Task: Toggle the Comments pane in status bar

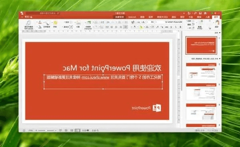Action: tap(86, 130)
